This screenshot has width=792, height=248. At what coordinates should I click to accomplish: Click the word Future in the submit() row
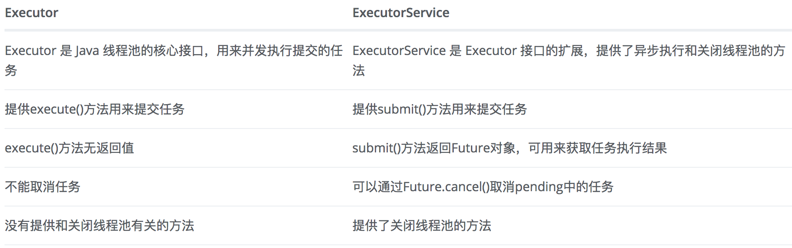click(x=471, y=148)
